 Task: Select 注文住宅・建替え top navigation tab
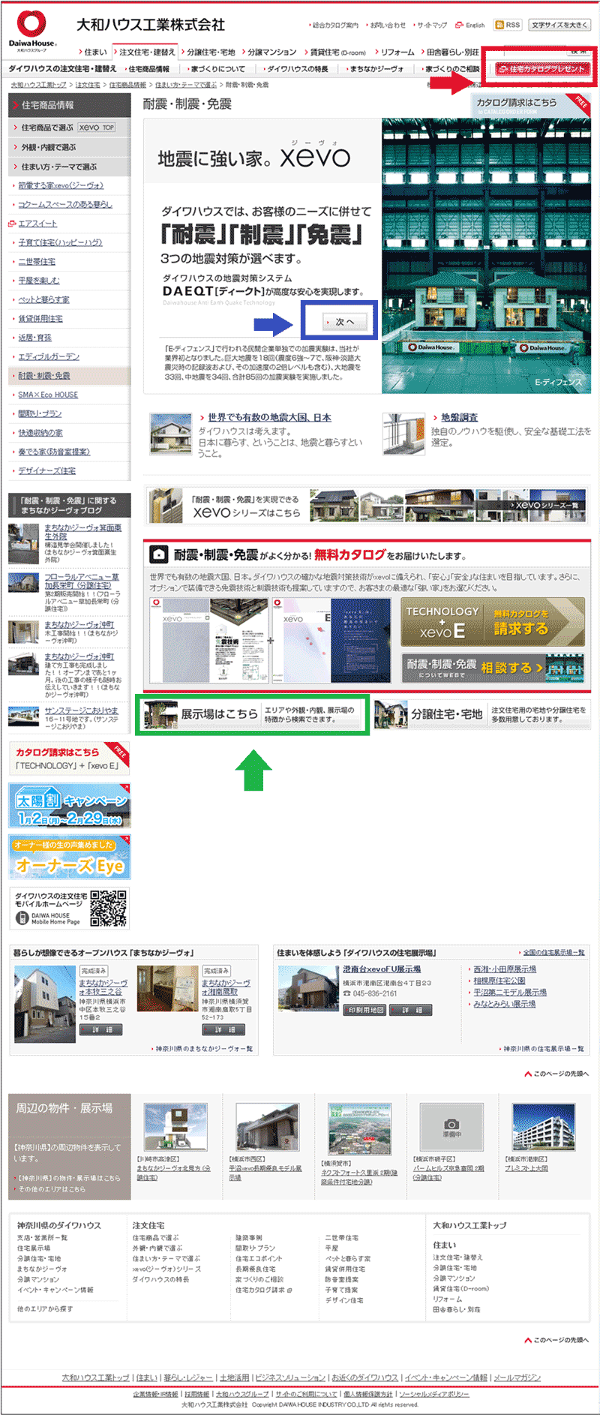[145, 53]
